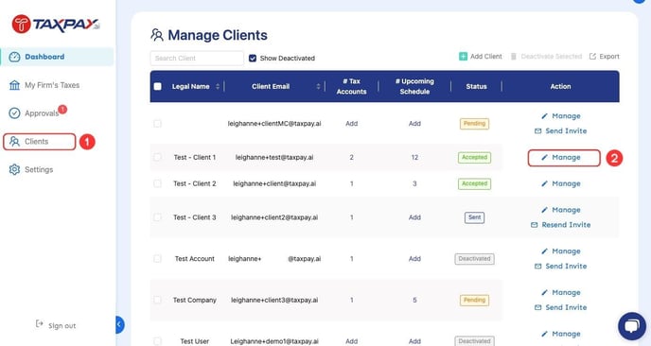Click Deactivate Selected button
Image resolution: width=651 pixels, height=346 pixels.
546,57
